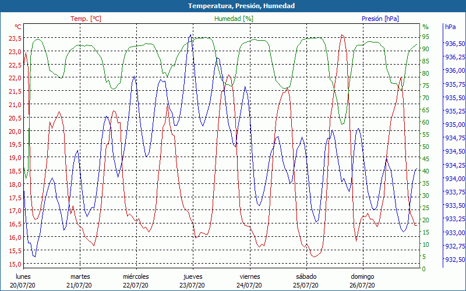Click the 935,75 pressure axis value
This screenshot has height=291, width=466.
point(455,84)
